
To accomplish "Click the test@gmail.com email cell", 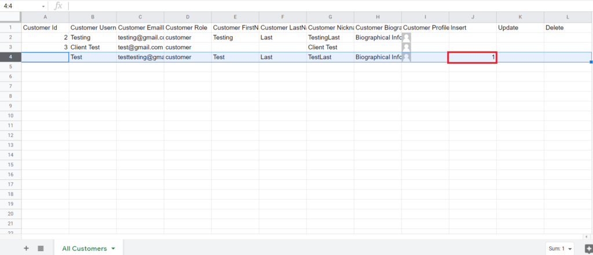I will (140, 47).
